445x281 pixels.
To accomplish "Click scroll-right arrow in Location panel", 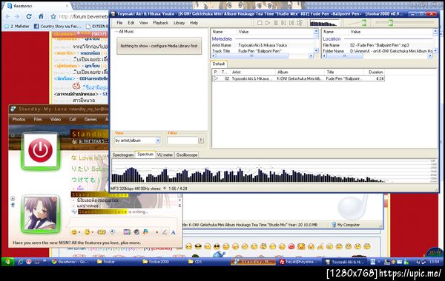I will [430, 56].
